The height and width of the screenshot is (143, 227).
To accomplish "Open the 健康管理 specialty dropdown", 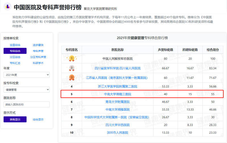I will tap(27, 90).
